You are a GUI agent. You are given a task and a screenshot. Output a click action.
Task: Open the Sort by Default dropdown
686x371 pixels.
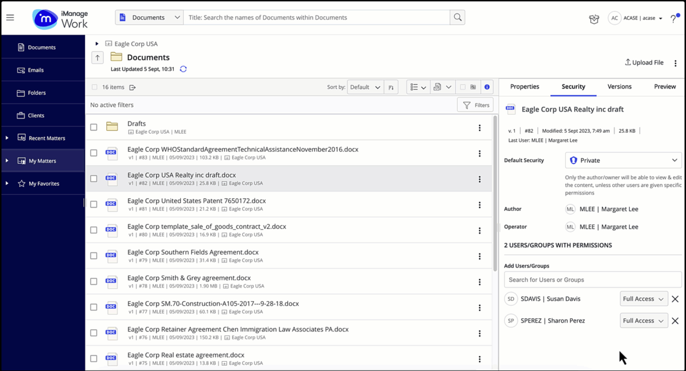[x=365, y=87]
